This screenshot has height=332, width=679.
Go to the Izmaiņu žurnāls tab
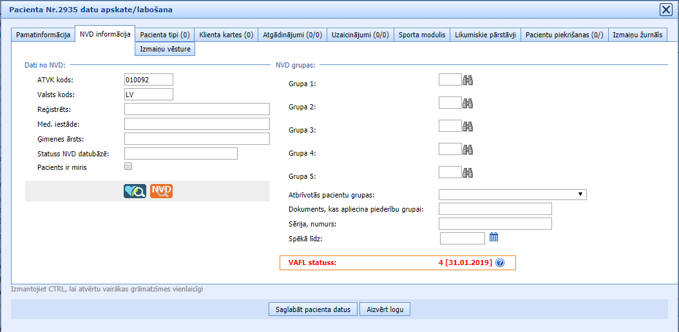(637, 35)
